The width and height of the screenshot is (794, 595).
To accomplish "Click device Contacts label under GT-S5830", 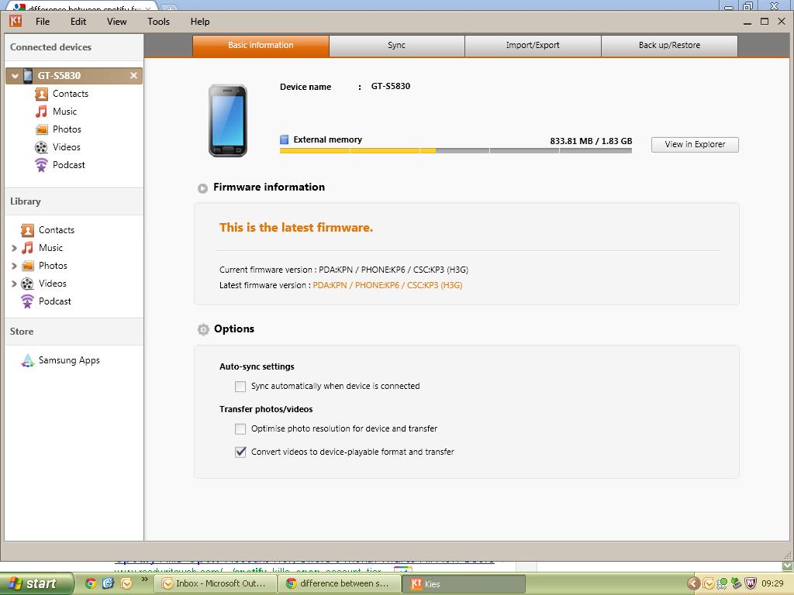I will click(71, 94).
